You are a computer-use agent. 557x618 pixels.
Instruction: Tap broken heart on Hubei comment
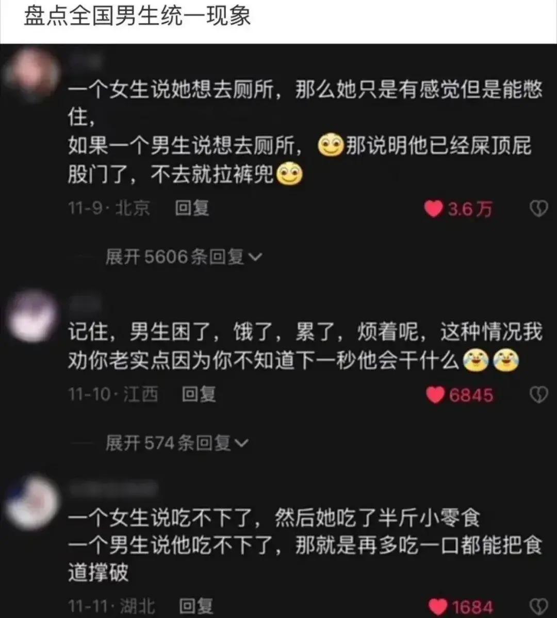(x=538, y=606)
